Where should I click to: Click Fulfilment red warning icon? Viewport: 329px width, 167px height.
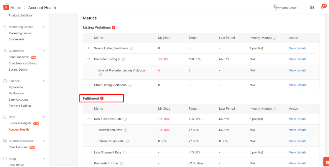tap(102, 98)
